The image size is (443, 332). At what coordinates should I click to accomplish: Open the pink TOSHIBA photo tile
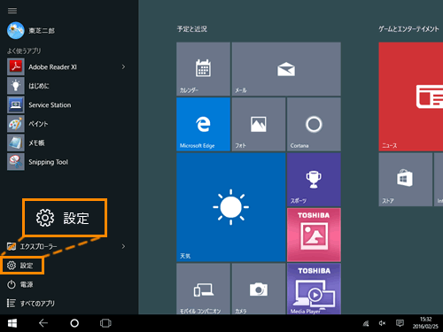[x=314, y=235]
